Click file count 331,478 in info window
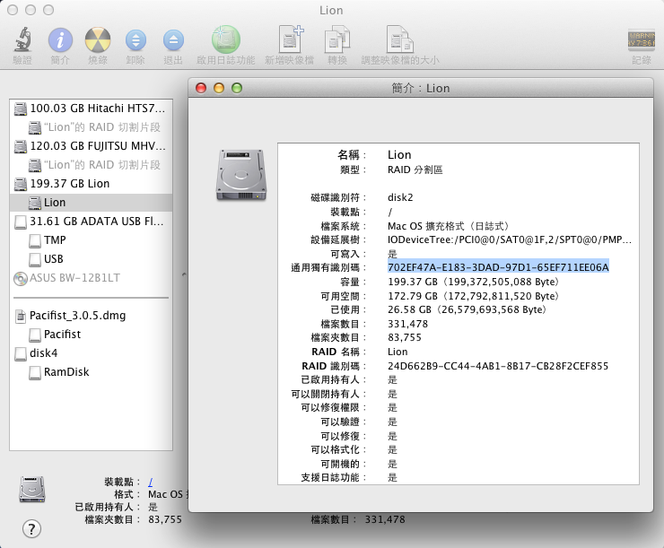 tap(407, 324)
